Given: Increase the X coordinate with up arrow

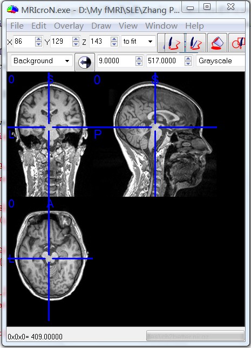Looking at the screenshot, I should tap(38, 39).
